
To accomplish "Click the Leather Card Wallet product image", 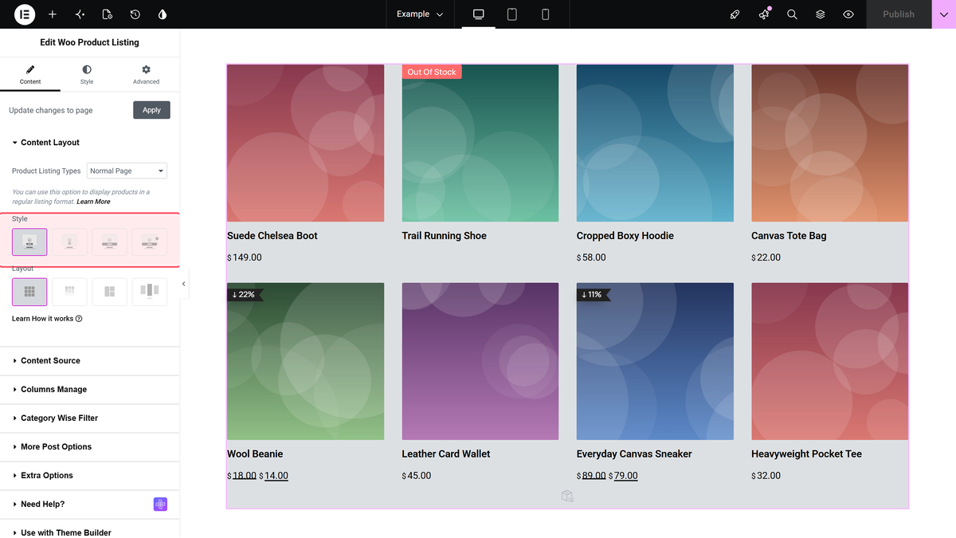I will click(x=480, y=361).
